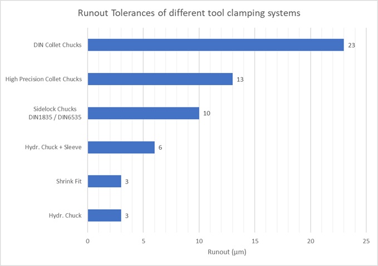Click the High Precision Collet Chucks label
The height and width of the screenshot is (266, 378).
coord(43,79)
